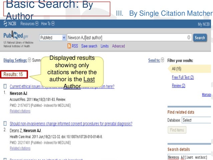Click the authors 'Deans Z, Newson AJ' text
The image size is (213, 160).
tap(25, 131)
